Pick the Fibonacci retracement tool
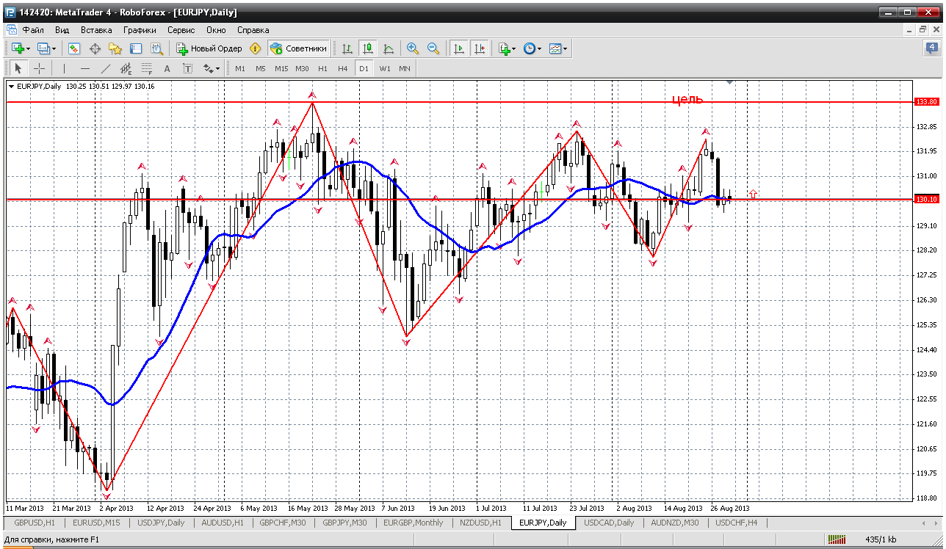 coord(146,68)
